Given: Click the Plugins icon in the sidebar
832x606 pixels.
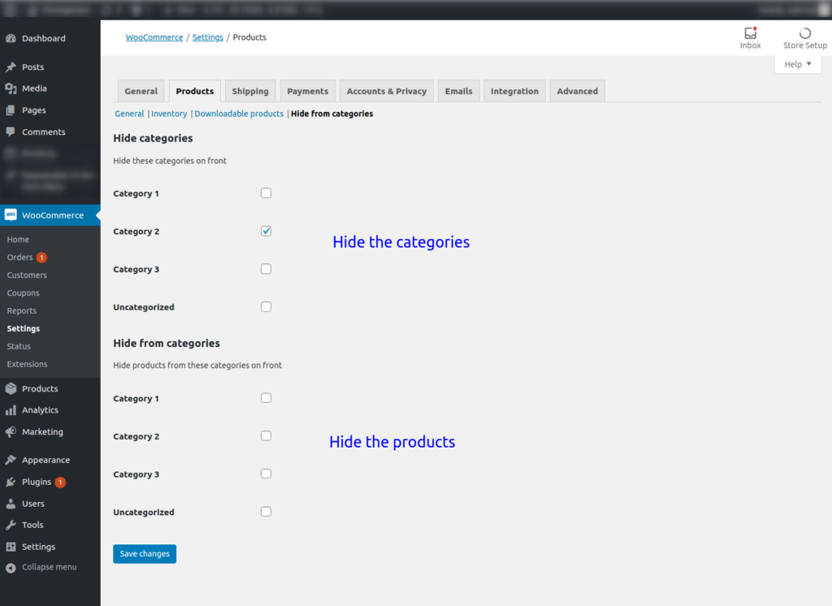Looking at the screenshot, I should click(x=11, y=482).
